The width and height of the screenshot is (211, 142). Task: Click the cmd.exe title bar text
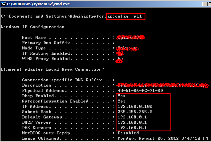[x=38, y=4]
